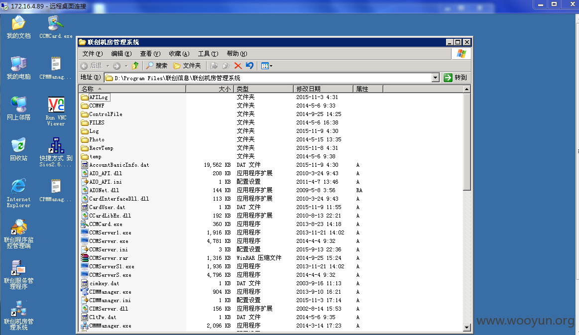
Task: Click the 后退 back toolbar button
Action: pyautogui.click(x=92, y=66)
